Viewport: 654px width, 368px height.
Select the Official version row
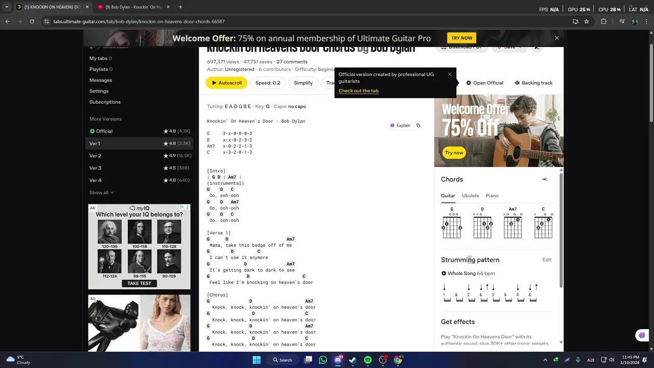(139, 131)
